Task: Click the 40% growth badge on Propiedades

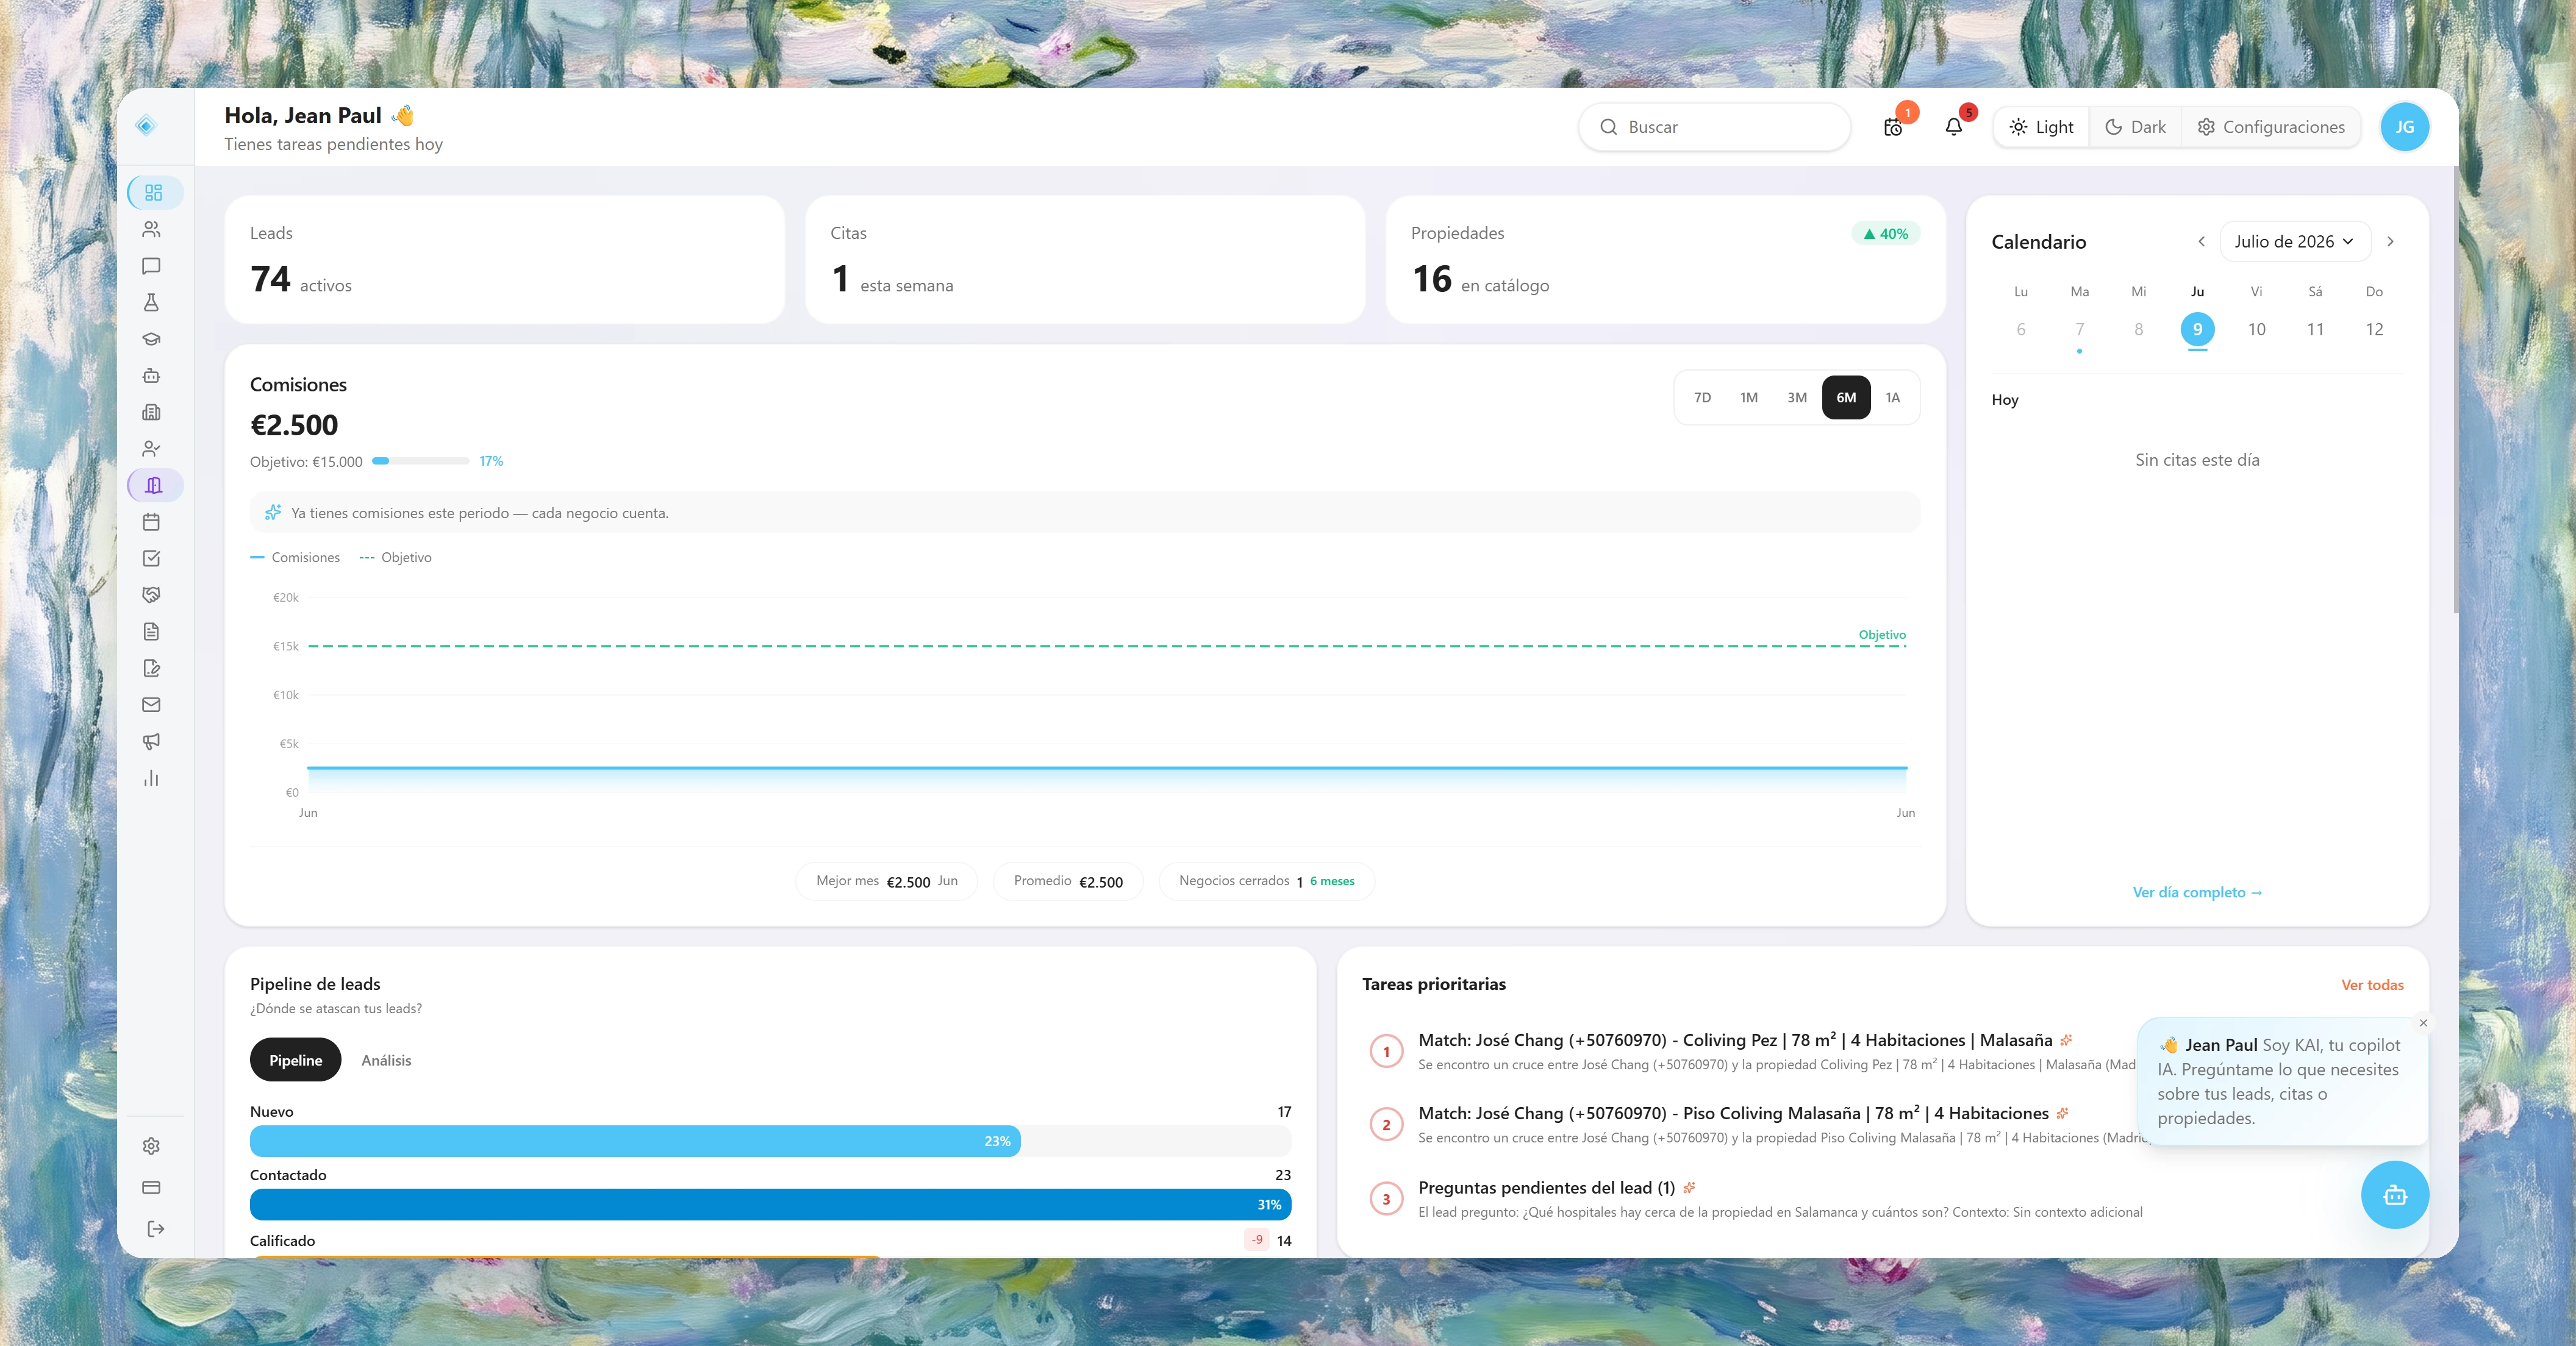Action: point(1885,234)
